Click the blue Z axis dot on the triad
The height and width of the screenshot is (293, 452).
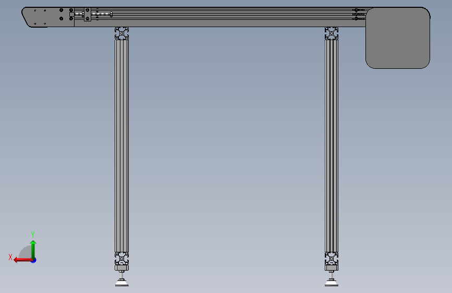[34, 260]
